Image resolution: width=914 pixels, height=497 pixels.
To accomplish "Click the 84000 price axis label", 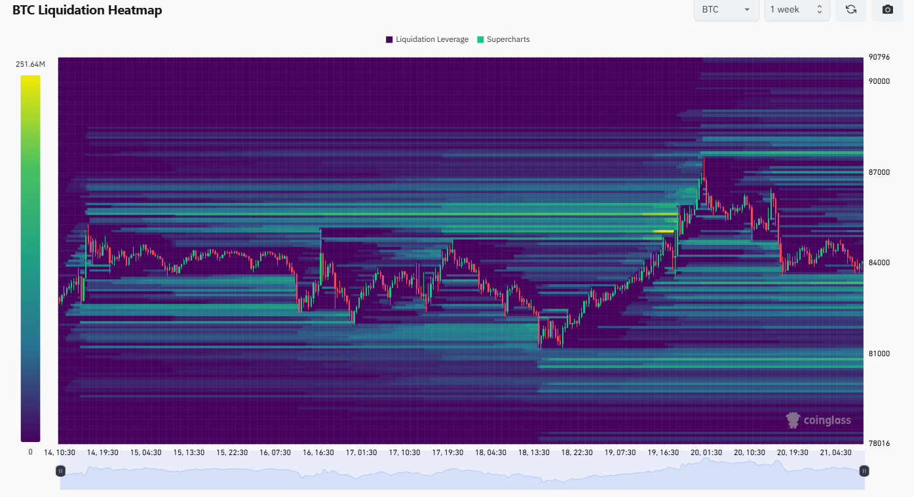I will [x=879, y=263].
